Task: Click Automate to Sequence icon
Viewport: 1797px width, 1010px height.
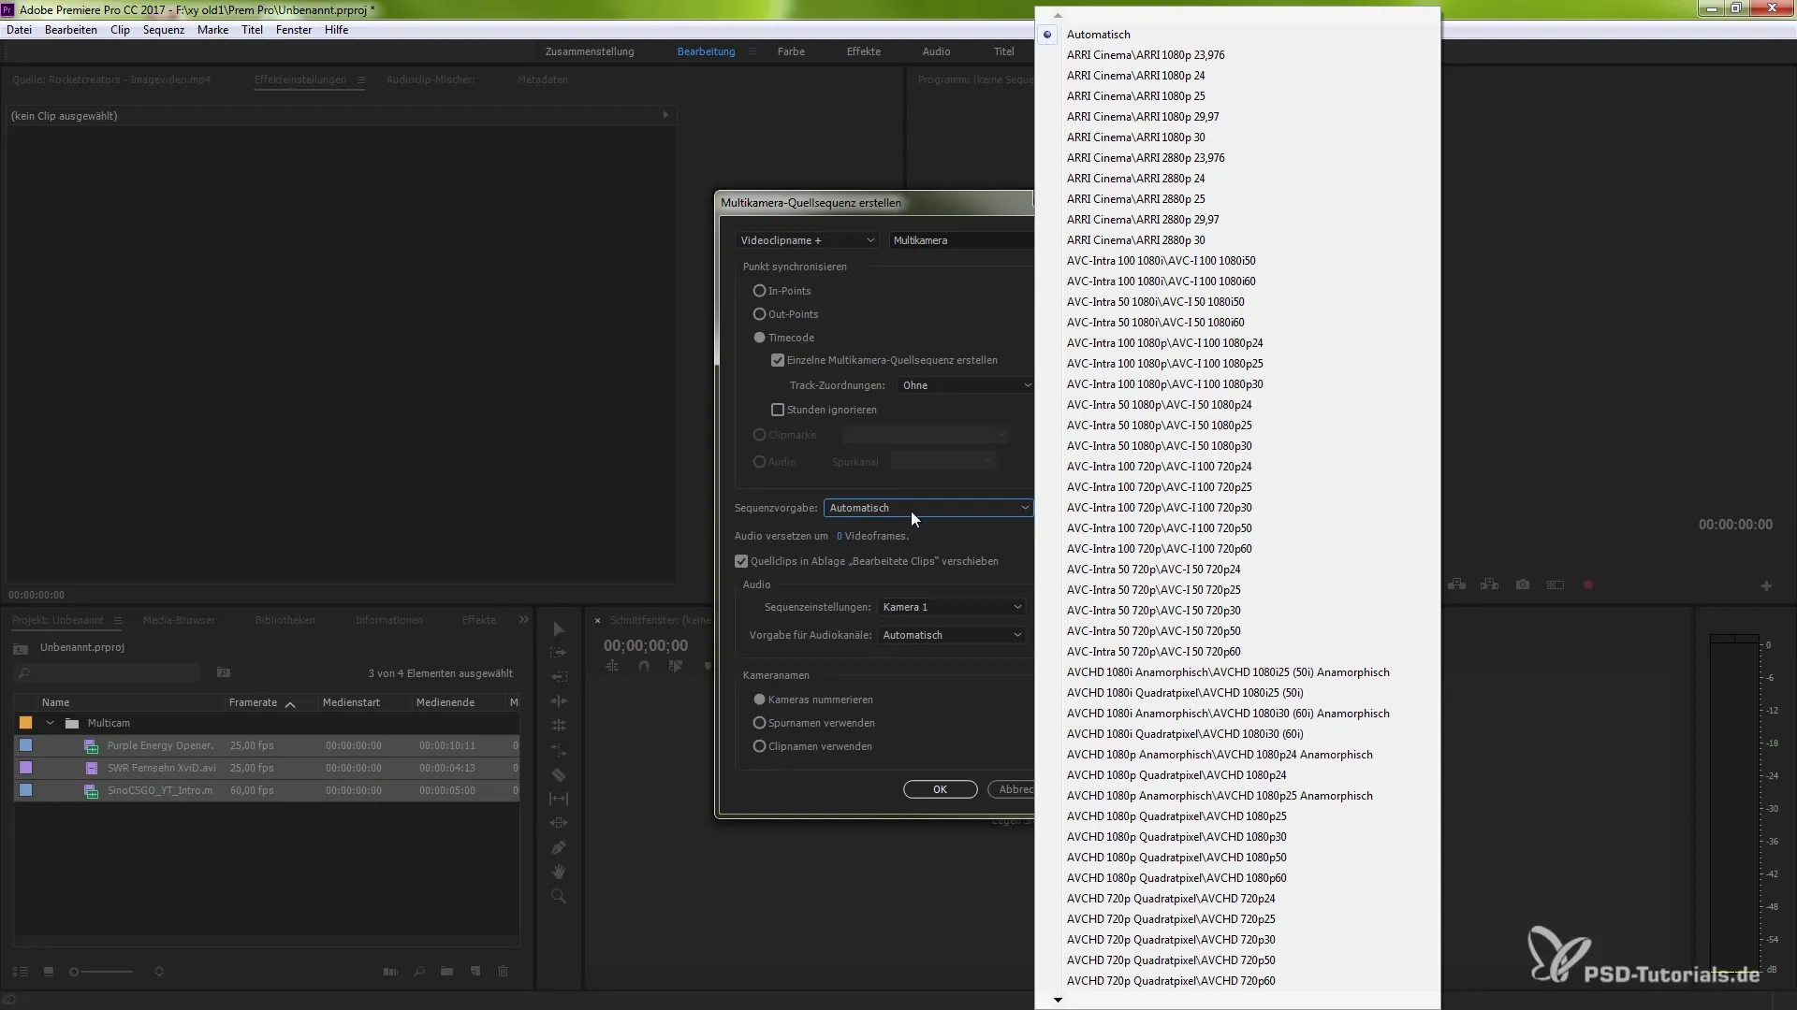Action: [390, 972]
